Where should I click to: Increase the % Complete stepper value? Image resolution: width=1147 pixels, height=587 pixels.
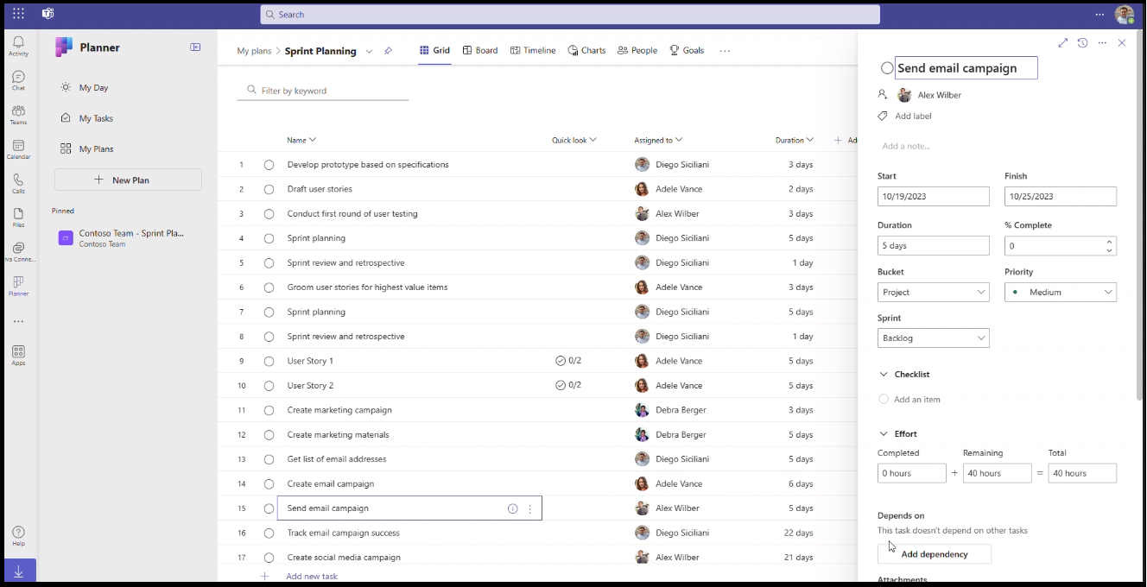coord(1109,242)
